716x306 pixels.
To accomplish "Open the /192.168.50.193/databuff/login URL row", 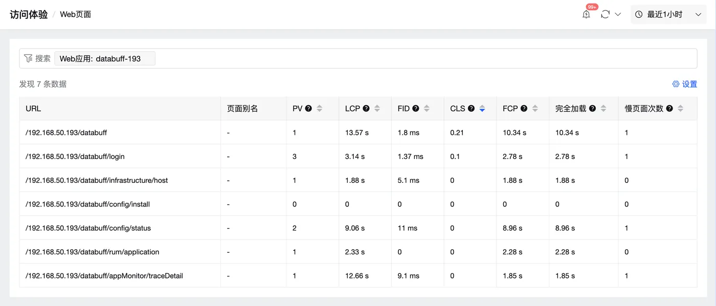I will (x=75, y=156).
